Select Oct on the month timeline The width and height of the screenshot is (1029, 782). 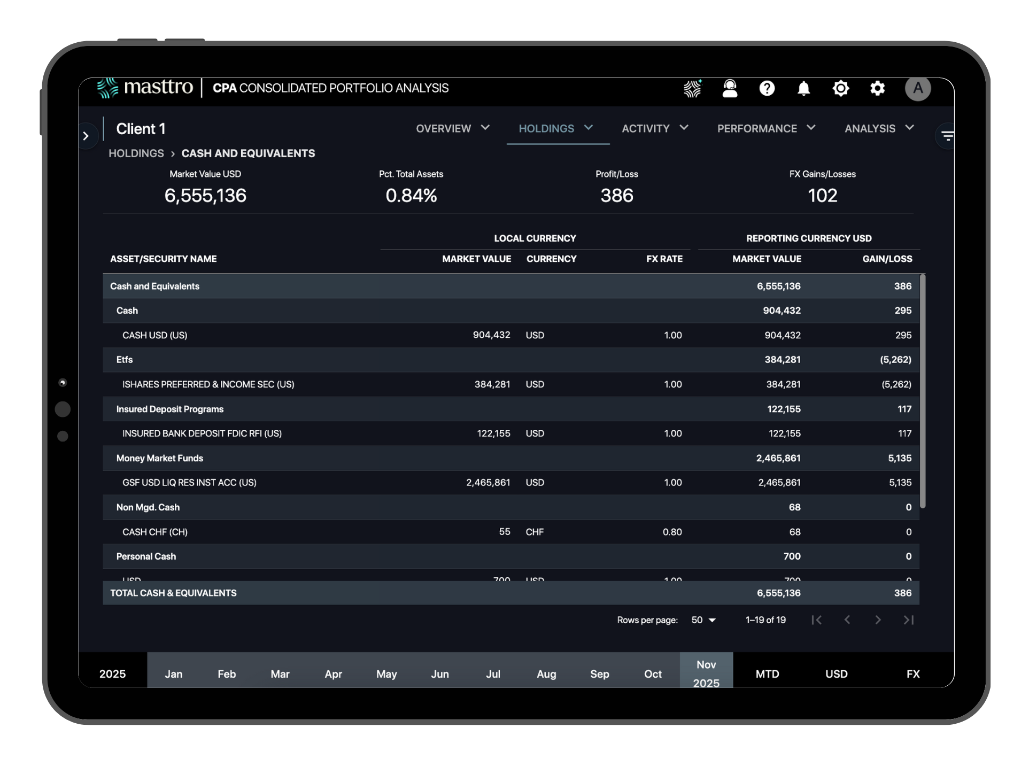653,674
